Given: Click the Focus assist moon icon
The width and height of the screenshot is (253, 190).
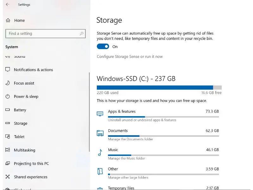Looking at the screenshot, I should point(8,83).
